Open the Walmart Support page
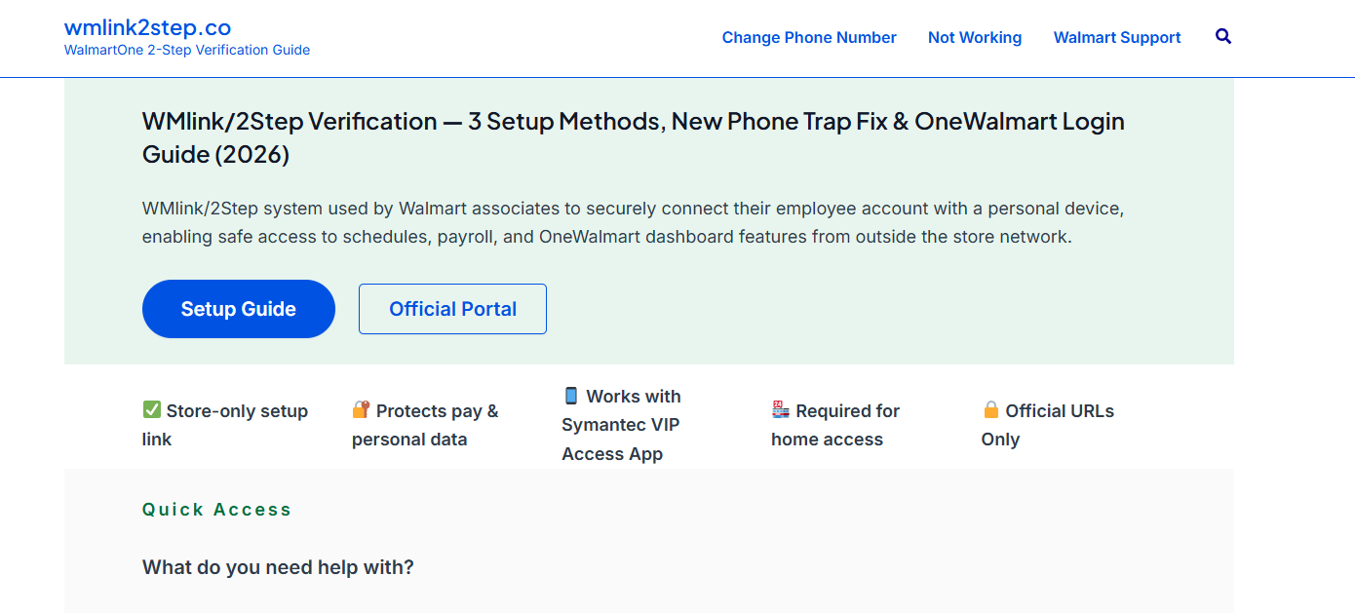The height and width of the screenshot is (613, 1355). click(1117, 37)
